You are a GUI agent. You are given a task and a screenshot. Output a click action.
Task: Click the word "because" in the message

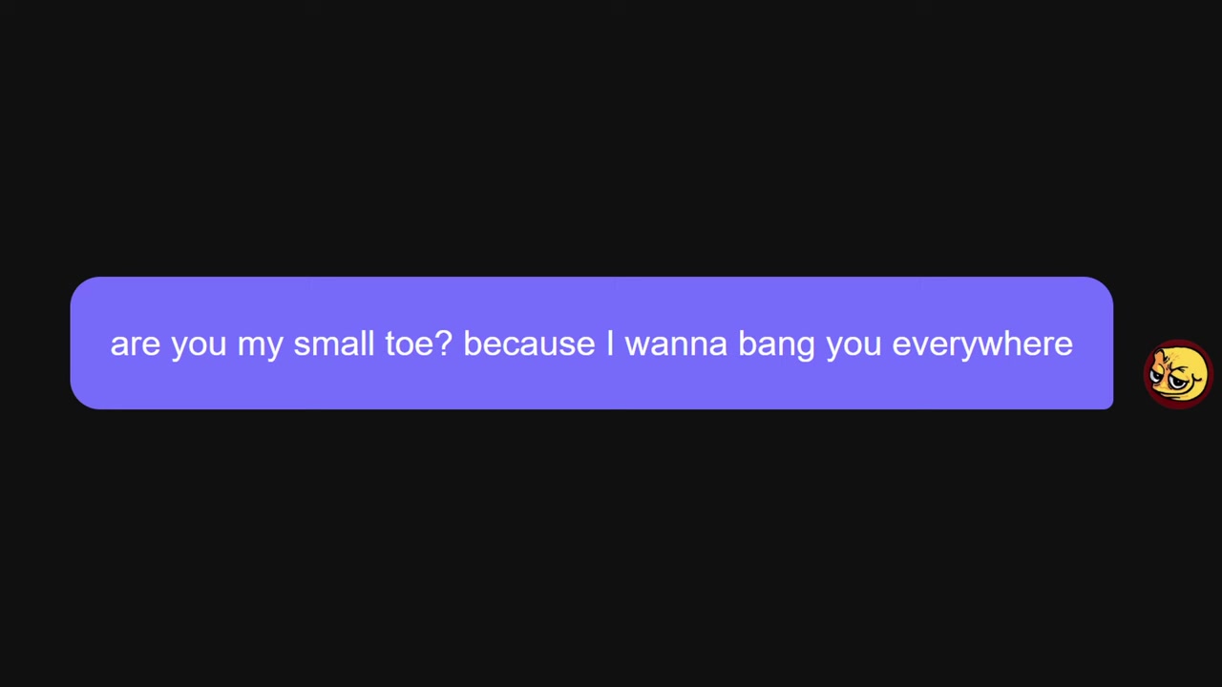pyautogui.click(x=529, y=343)
